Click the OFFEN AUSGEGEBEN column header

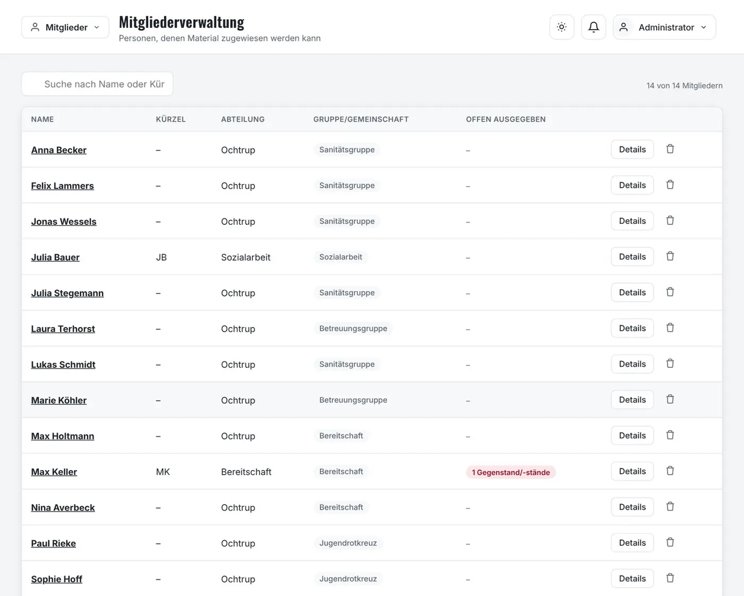coord(506,119)
